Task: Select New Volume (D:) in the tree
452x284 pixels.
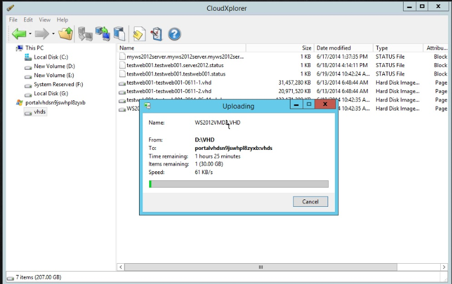Action: (x=54, y=66)
